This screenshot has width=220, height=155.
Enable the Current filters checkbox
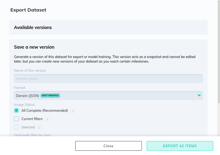pyautogui.click(x=16, y=119)
